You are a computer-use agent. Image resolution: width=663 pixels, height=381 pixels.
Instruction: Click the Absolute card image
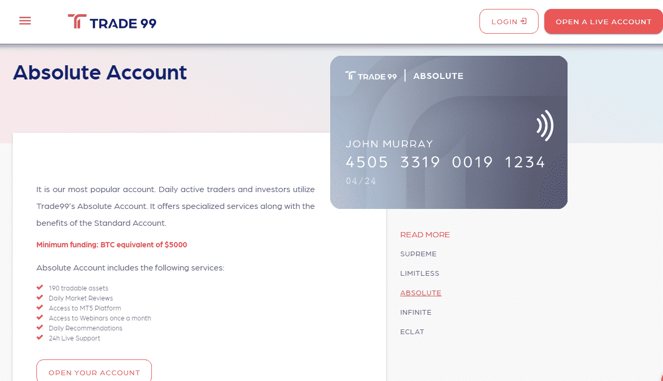click(449, 133)
